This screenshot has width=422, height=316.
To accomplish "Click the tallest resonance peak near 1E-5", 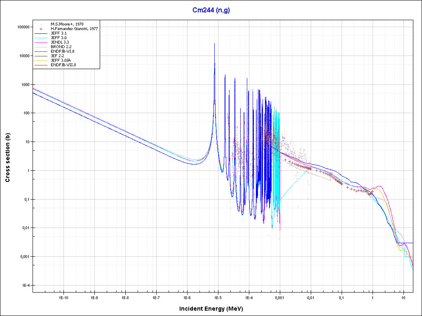I will [x=214, y=44].
